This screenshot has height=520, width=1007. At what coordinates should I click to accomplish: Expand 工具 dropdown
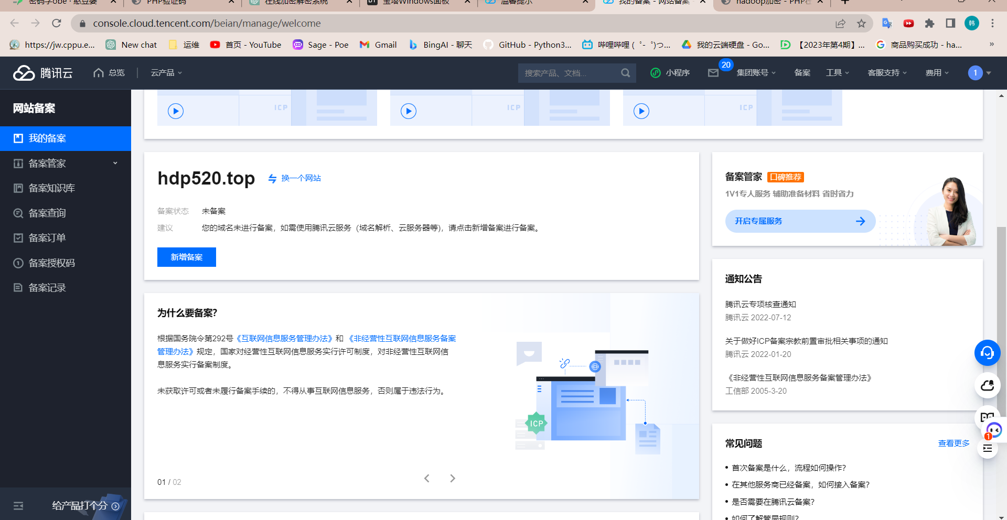pos(838,73)
